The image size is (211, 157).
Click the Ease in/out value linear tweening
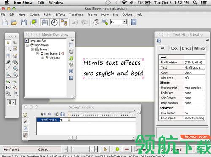point(195,118)
